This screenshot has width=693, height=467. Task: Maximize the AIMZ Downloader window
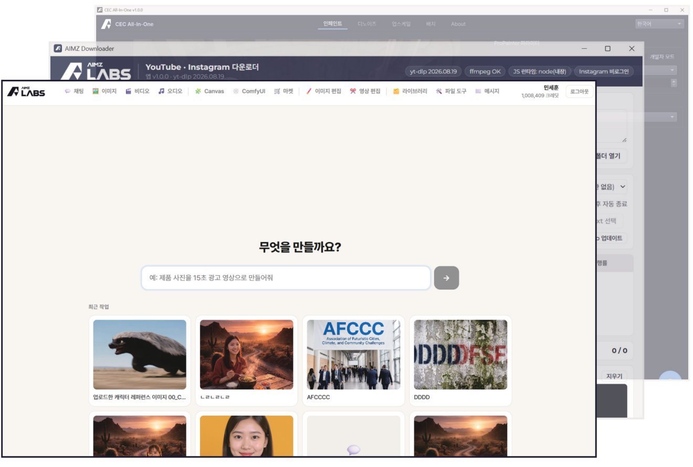[x=607, y=48]
